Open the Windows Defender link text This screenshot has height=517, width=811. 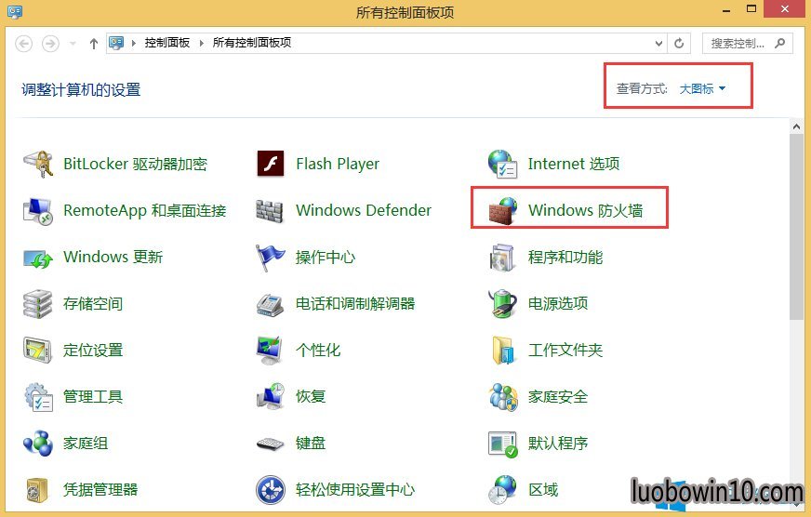(364, 210)
